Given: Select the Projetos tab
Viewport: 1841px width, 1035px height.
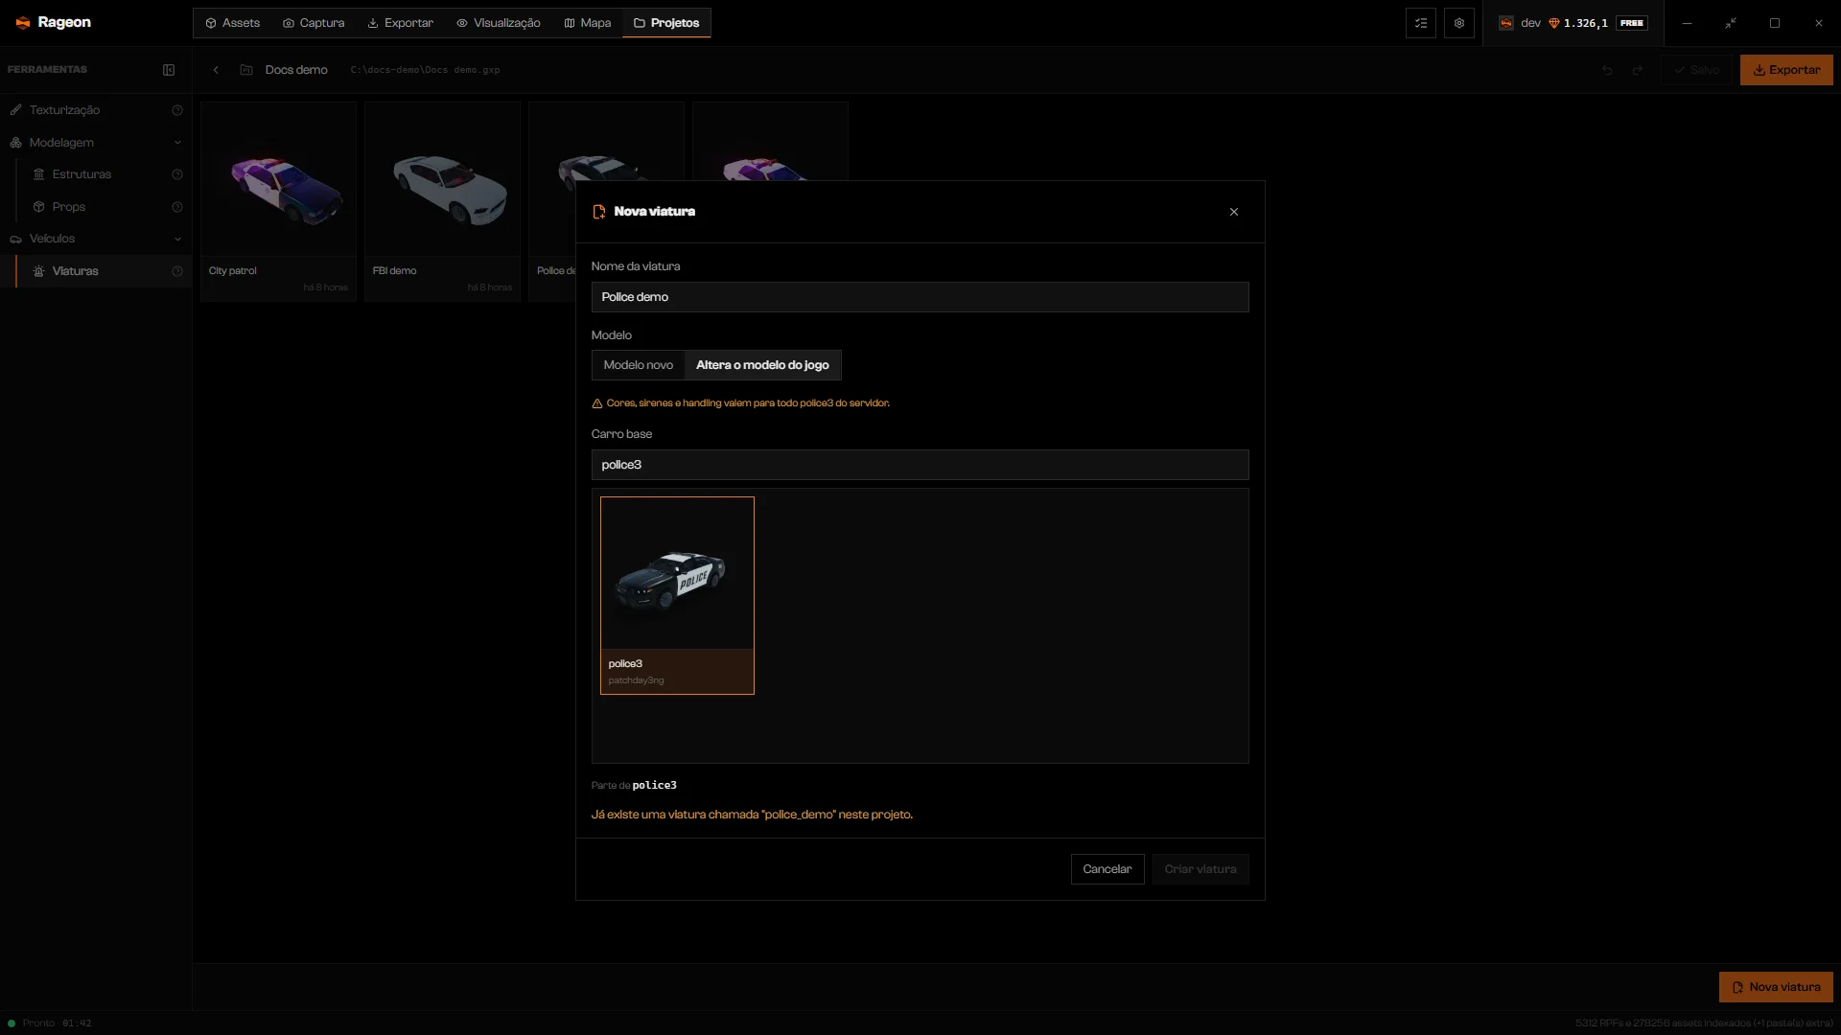Looking at the screenshot, I should pos(666,23).
